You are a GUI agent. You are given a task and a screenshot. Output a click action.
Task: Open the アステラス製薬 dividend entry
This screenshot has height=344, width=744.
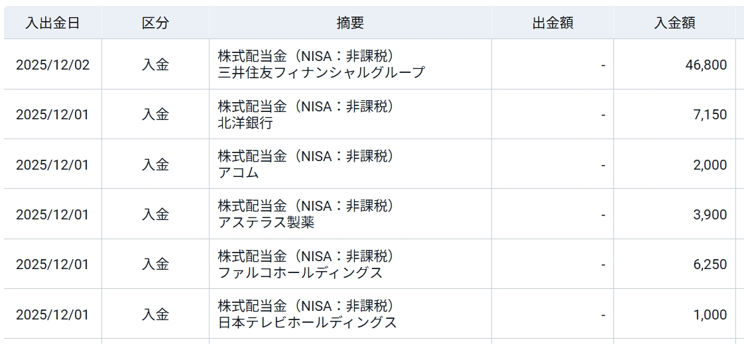pos(266,223)
